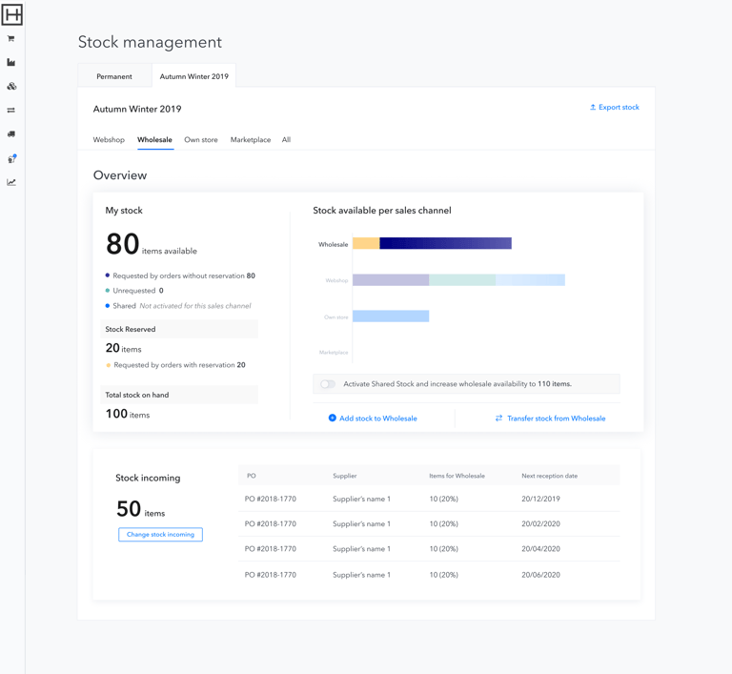Open the Own store channel tab
This screenshot has width=732, height=674.
(x=201, y=140)
